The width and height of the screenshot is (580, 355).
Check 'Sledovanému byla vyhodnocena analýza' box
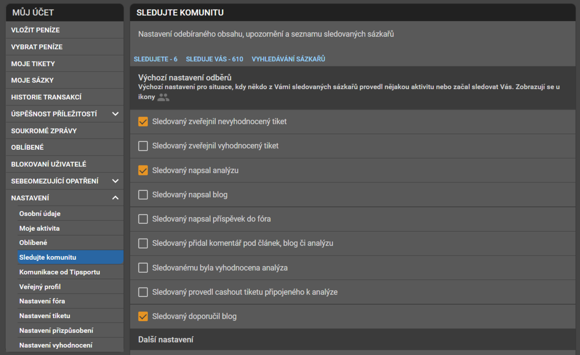(x=143, y=268)
